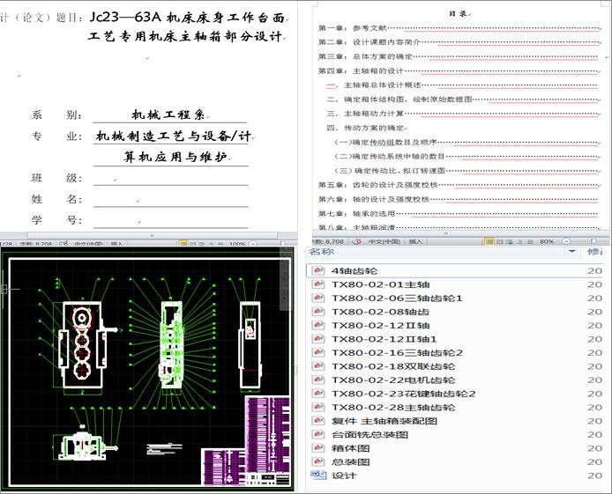Select the TX80-02-18双联齿轮 file icon
Viewport: 612px width, 494px height.
[318, 366]
